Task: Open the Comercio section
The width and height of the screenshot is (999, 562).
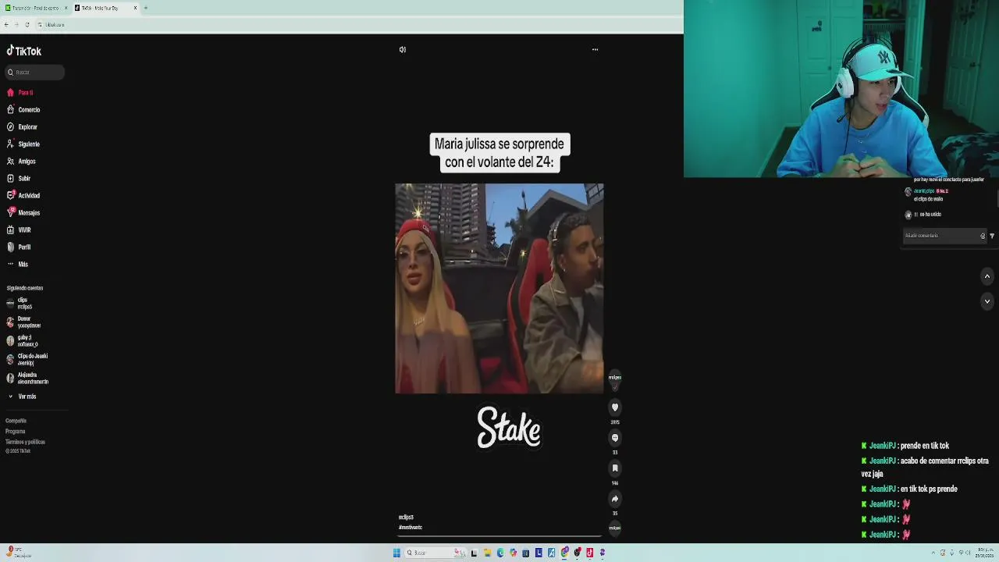Action: 23,109
